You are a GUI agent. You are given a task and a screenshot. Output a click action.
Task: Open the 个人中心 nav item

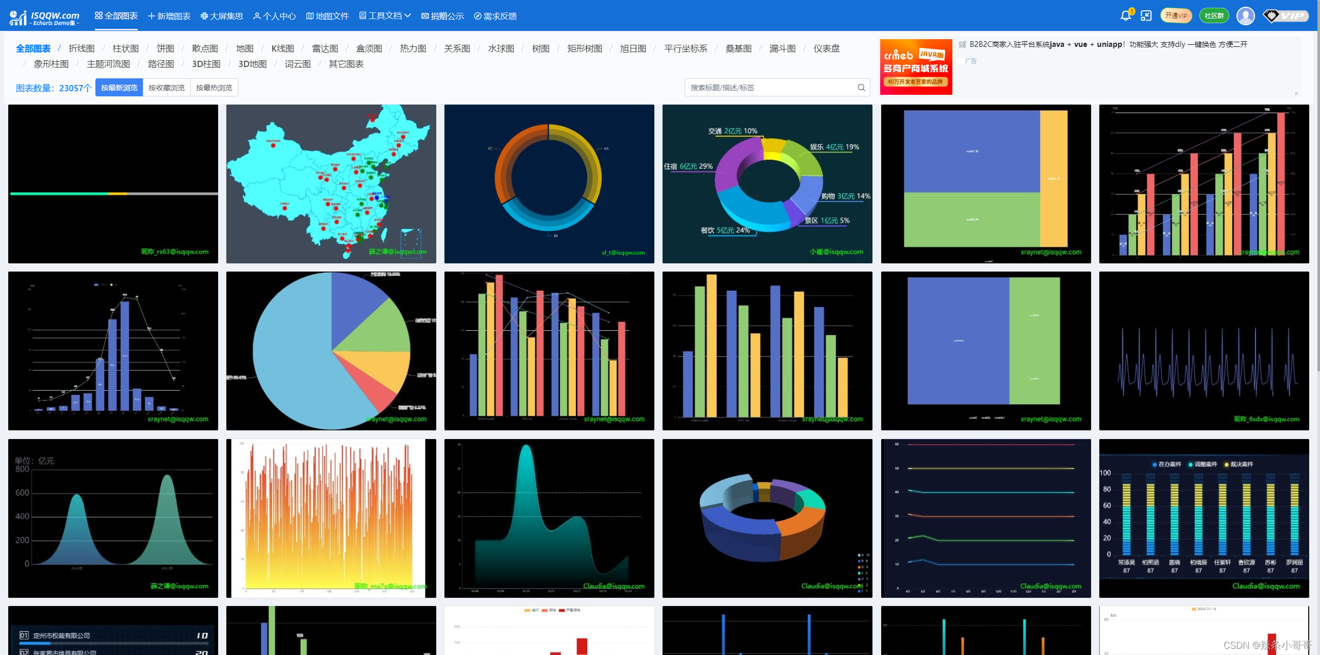274,16
